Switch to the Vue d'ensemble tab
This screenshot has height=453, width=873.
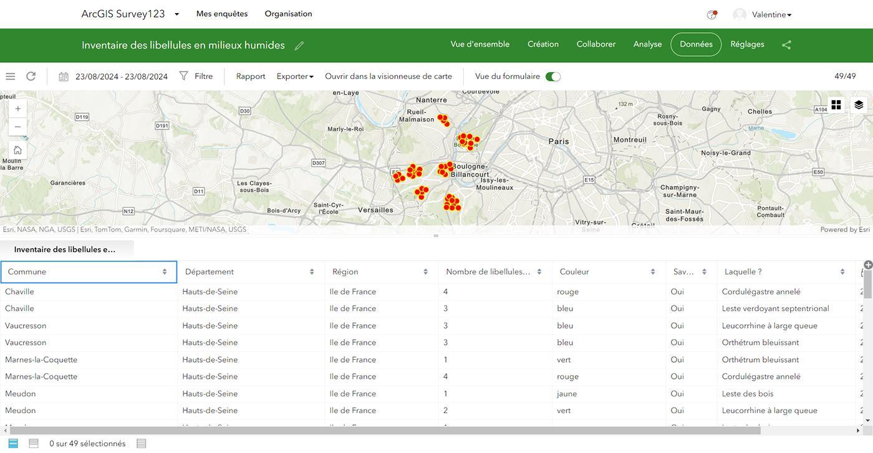coord(480,44)
